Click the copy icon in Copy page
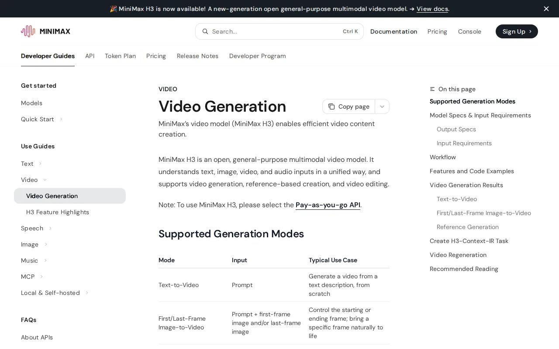 coord(331,106)
